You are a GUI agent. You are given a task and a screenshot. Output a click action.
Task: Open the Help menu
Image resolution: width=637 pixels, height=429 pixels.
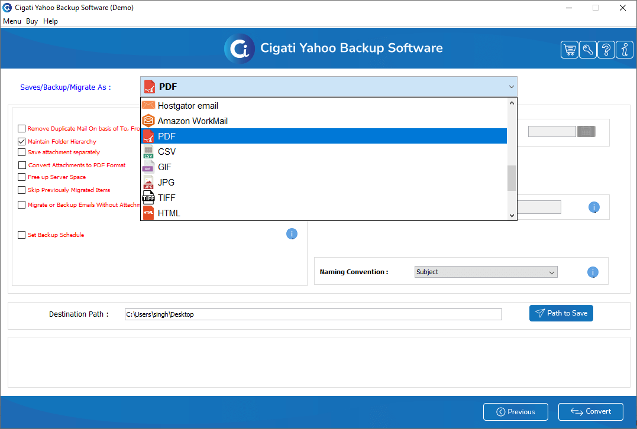click(x=50, y=21)
